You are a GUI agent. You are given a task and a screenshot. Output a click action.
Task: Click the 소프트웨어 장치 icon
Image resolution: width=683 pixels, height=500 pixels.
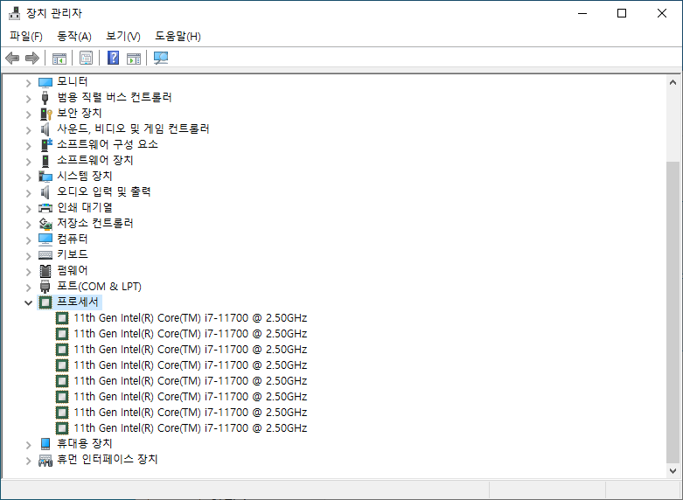45,161
